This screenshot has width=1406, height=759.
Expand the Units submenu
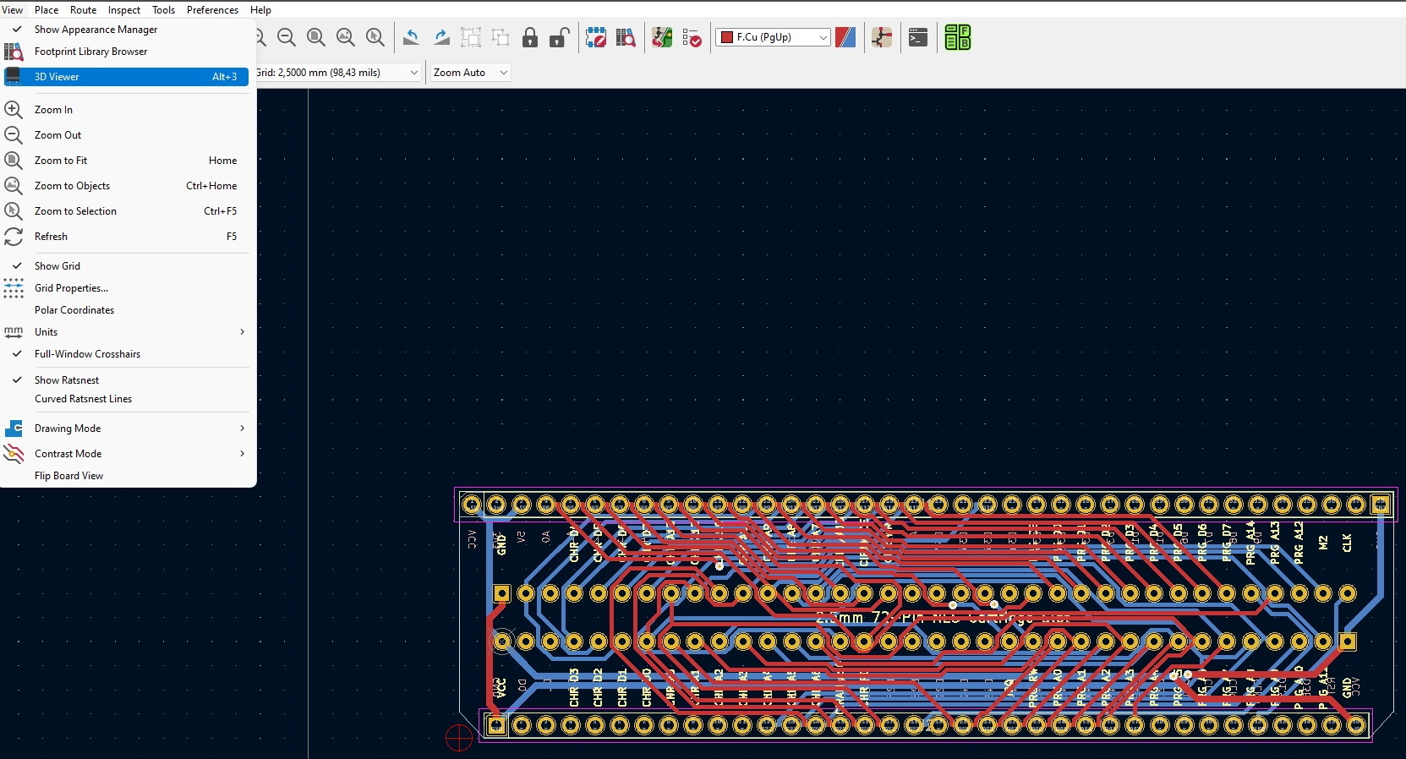click(127, 332)
